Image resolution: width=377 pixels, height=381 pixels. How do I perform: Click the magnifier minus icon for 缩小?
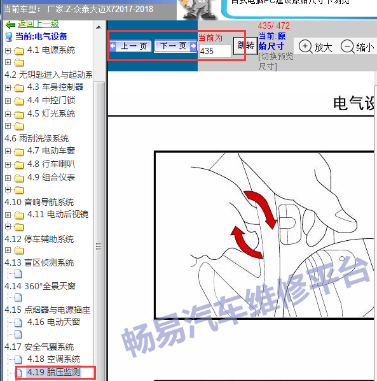[347, 47]
